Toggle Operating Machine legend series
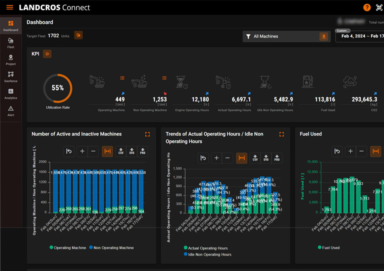The height and width of the screenshot is (271, 384). (68, 248)
